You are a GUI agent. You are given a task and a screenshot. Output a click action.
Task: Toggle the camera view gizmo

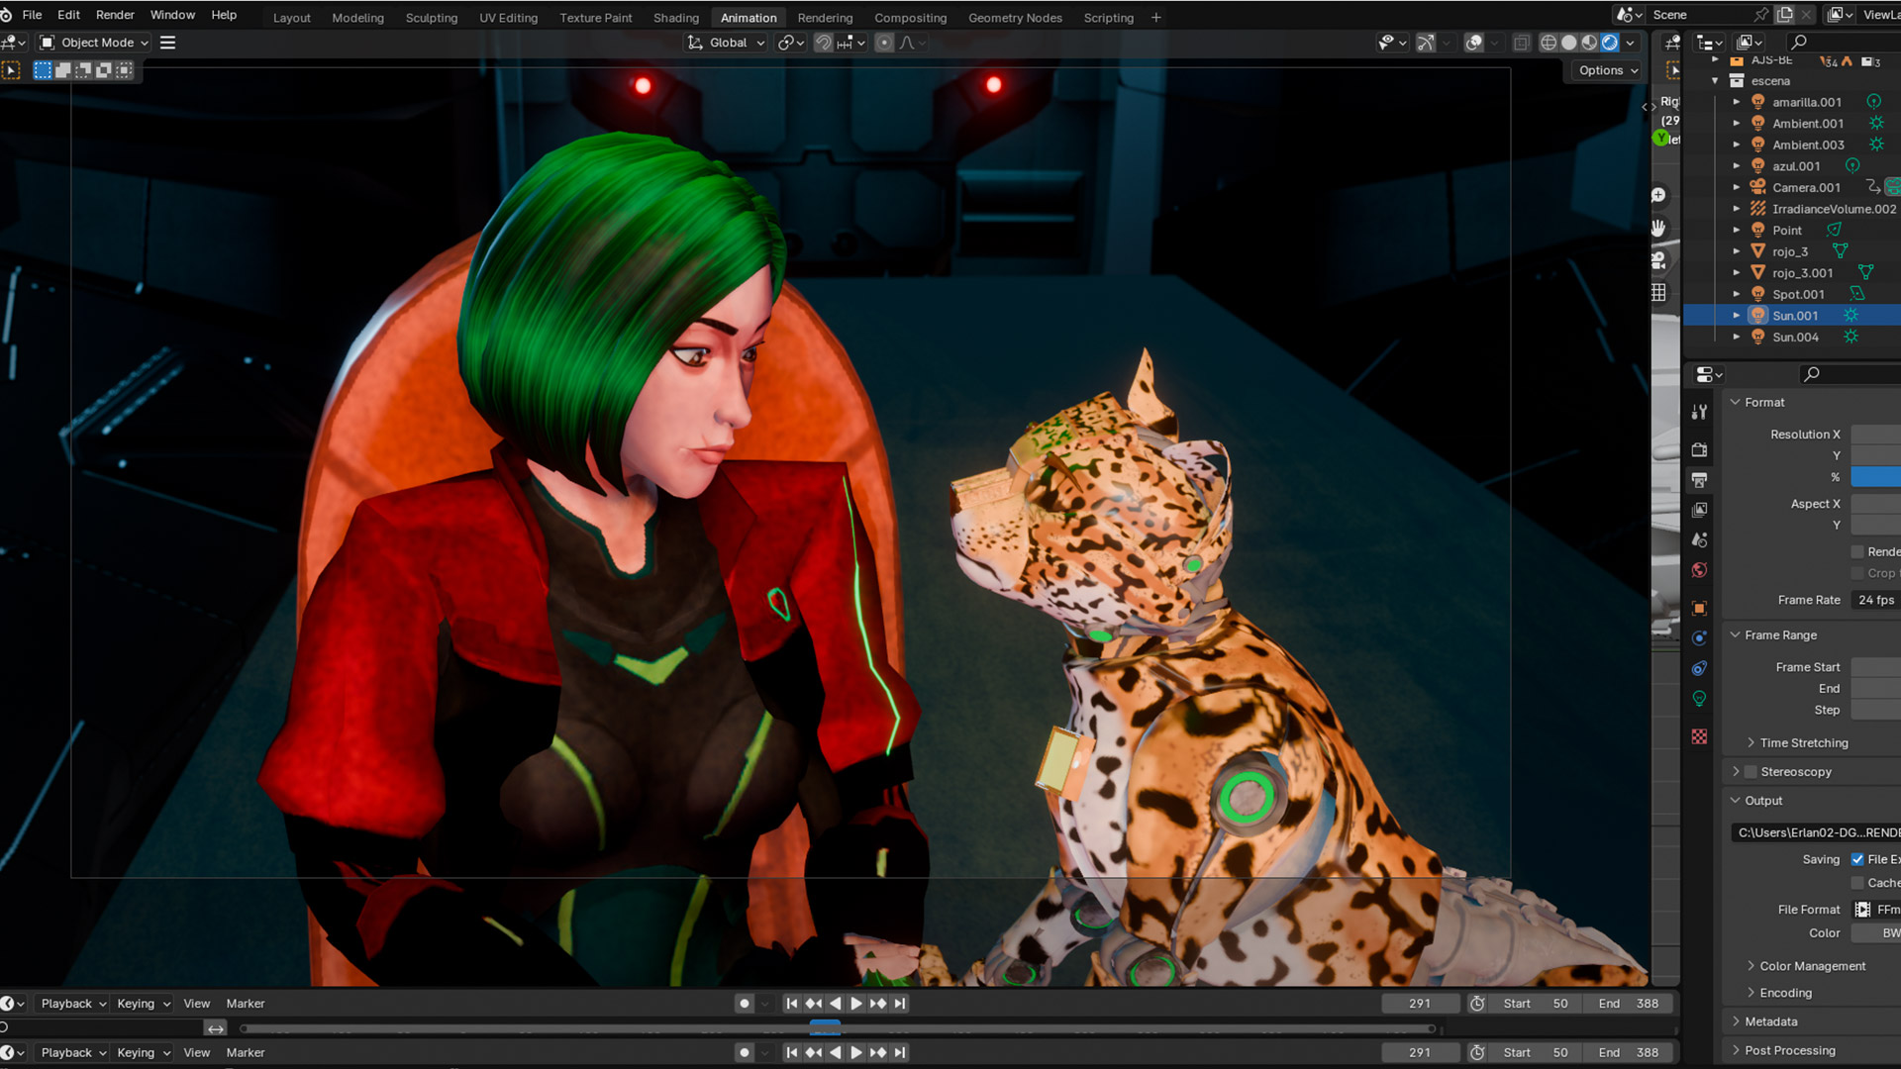[x=1658, y=260]
